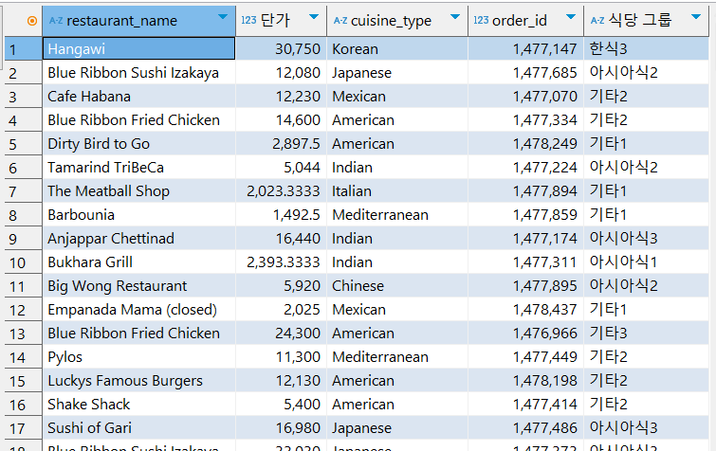Screen dimensions: 716x451
Task: Select row number 12 header
Action: tap(23, 310)
